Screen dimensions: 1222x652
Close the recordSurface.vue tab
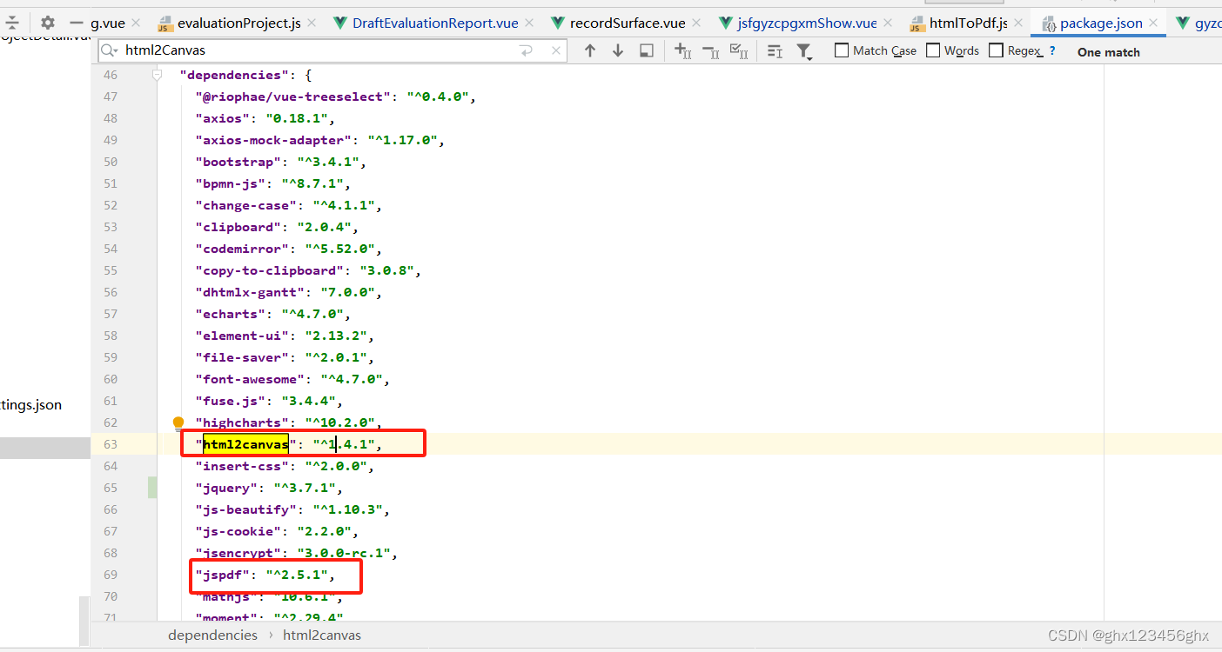[x=696, y=23]
